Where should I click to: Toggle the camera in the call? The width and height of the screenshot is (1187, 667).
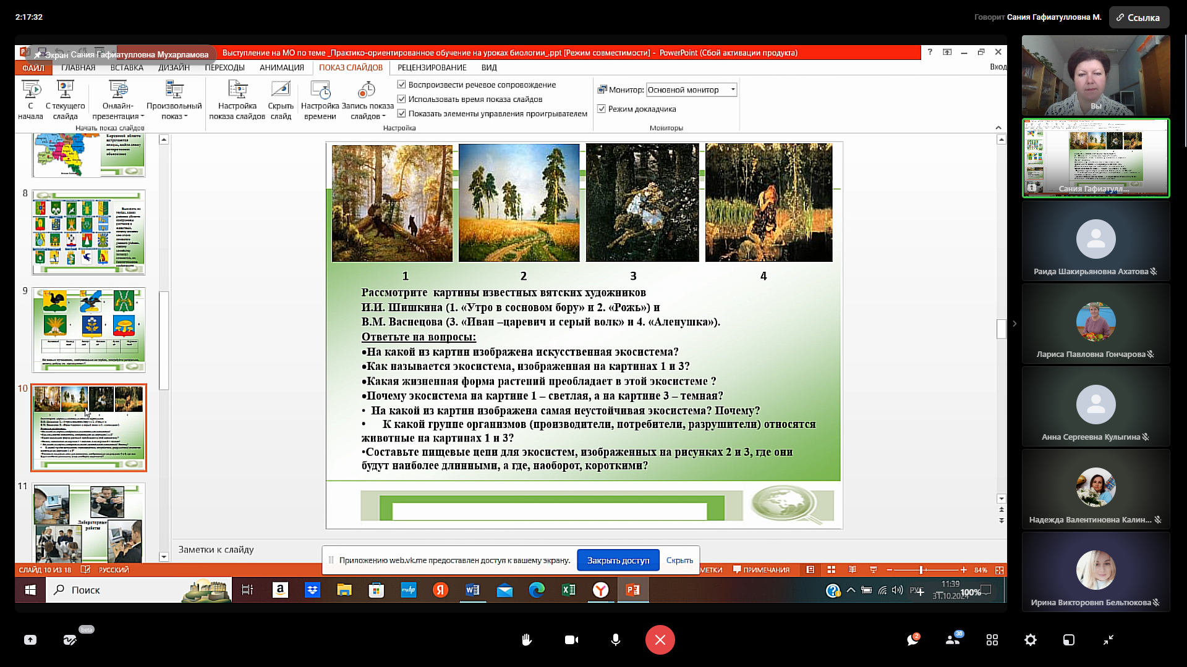[571, 640]
